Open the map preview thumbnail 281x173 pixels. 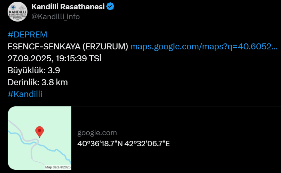tap(40, 138)
